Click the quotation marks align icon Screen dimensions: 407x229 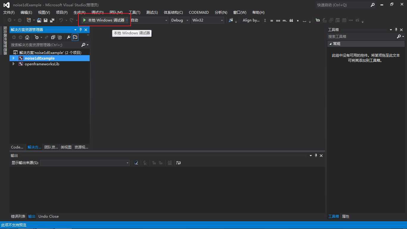pos(291,21)
